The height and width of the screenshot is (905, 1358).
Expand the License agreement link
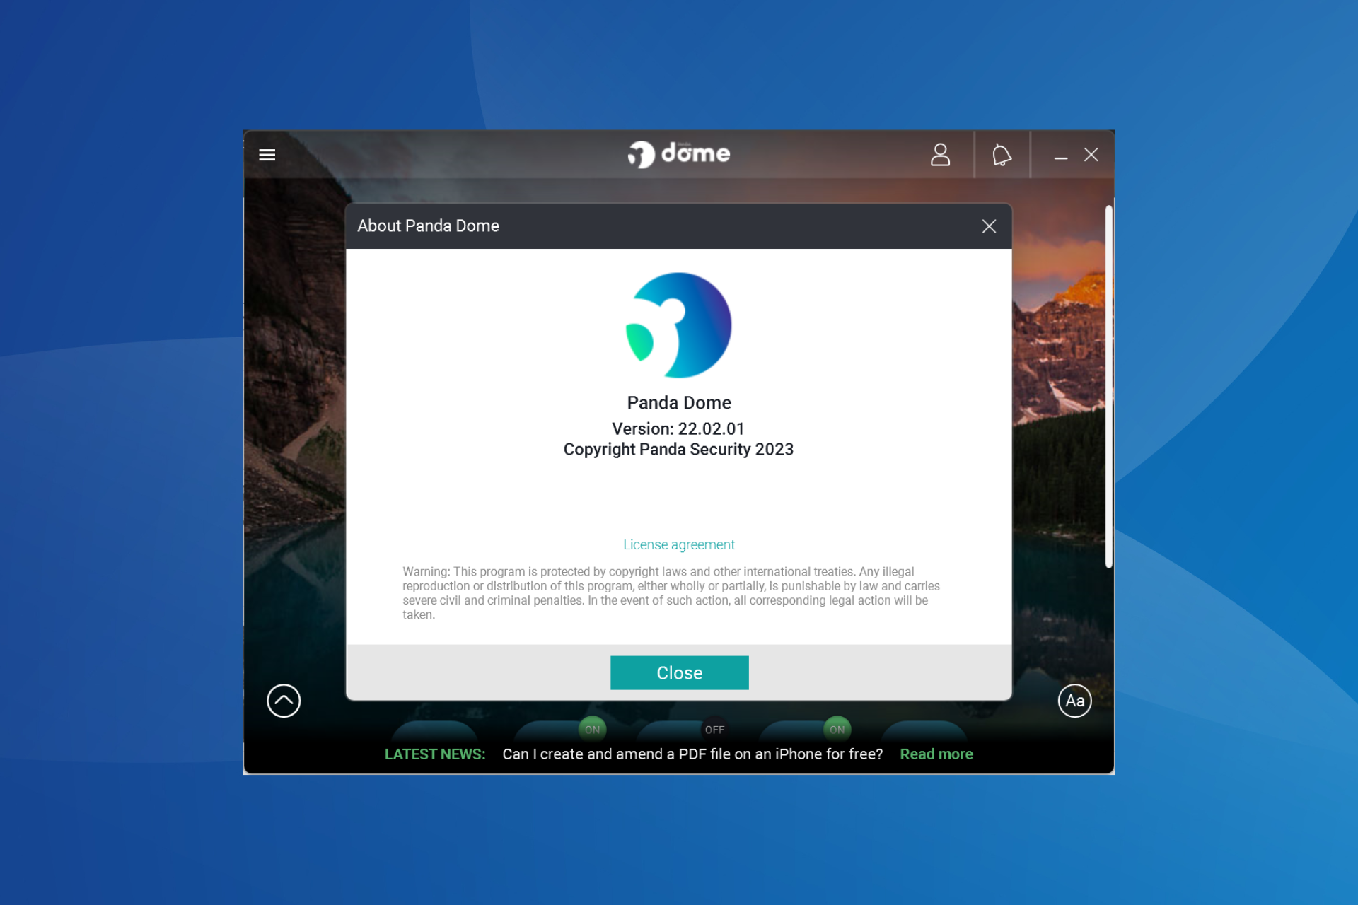(x=678, y=544)
